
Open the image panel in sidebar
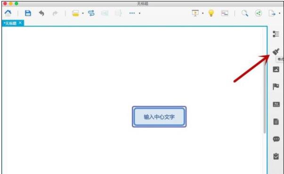click(276, 69)
